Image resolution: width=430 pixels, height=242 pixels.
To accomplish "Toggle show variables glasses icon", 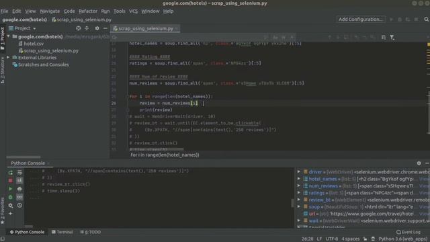I will 19,197.
